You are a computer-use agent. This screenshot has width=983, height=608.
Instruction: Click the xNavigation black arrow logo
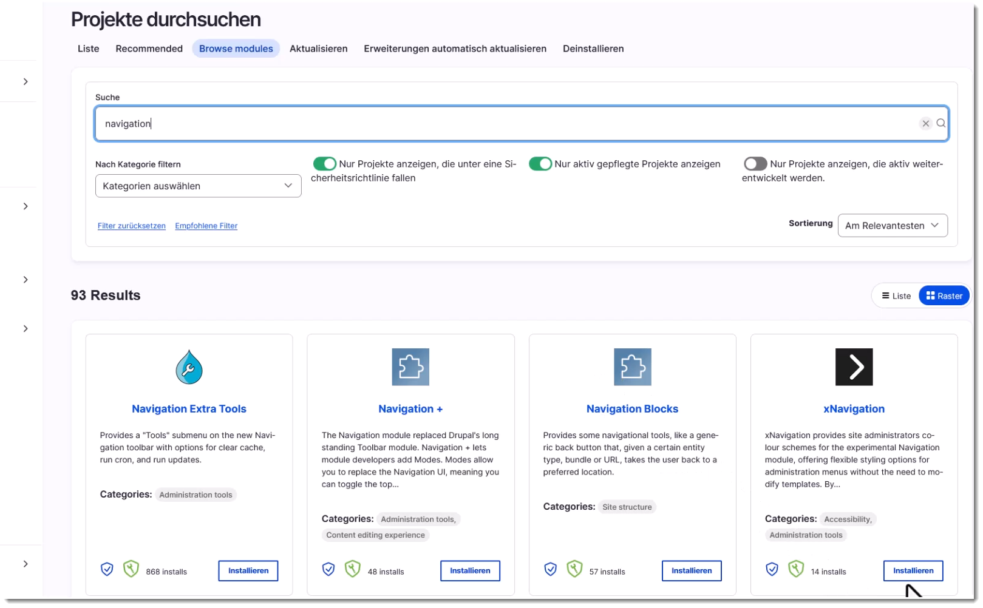coord(854,367)
